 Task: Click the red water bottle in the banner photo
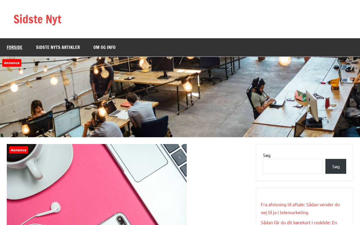pyautogui.click(x=327, y=103)
